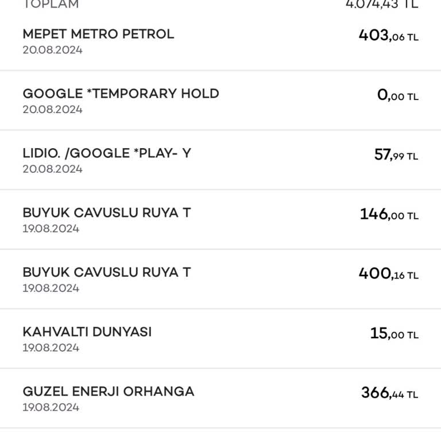441x441 pixels.
Task: Tap the date under KAHVALTI DUNYASI
Action: (51, 348)
